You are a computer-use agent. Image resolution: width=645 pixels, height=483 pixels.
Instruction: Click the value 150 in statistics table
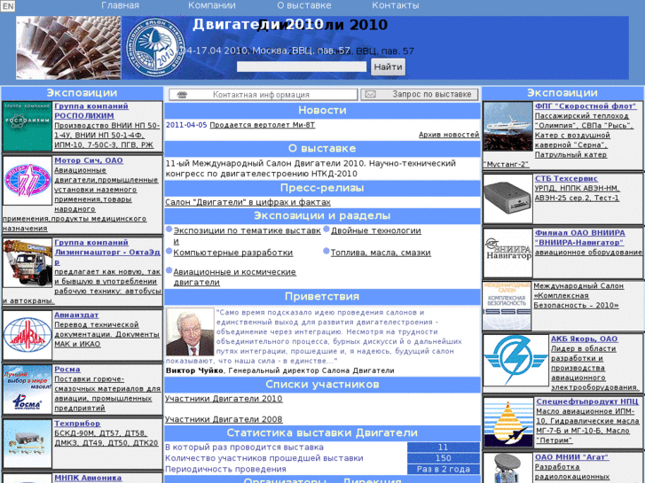444,458
